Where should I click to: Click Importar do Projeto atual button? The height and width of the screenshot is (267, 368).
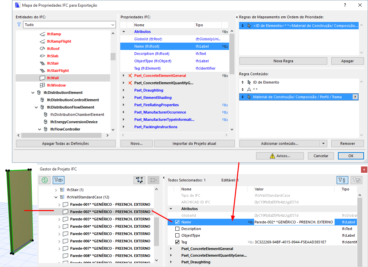pos(194,143)
